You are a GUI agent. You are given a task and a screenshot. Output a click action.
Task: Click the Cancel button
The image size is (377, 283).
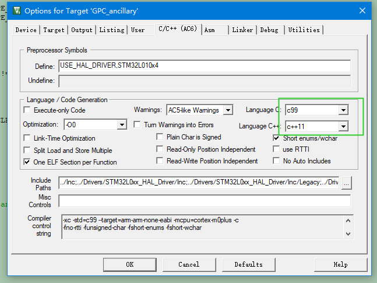coord(189,264)
